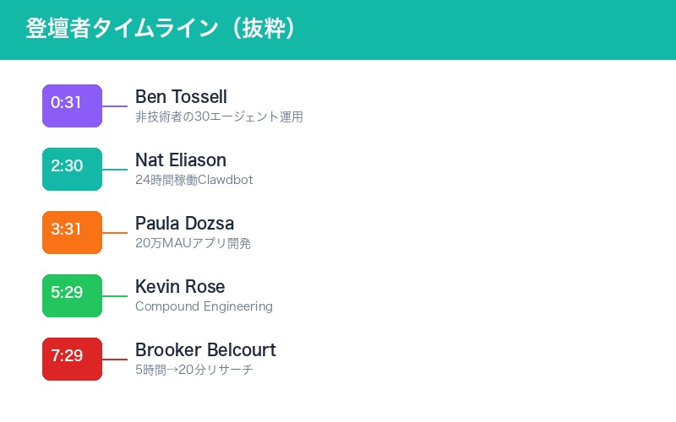Click the 非技術者の30エージェント運用 subtitle
Image resolution: width=676 pixels, height=422 pixels.
219,117
